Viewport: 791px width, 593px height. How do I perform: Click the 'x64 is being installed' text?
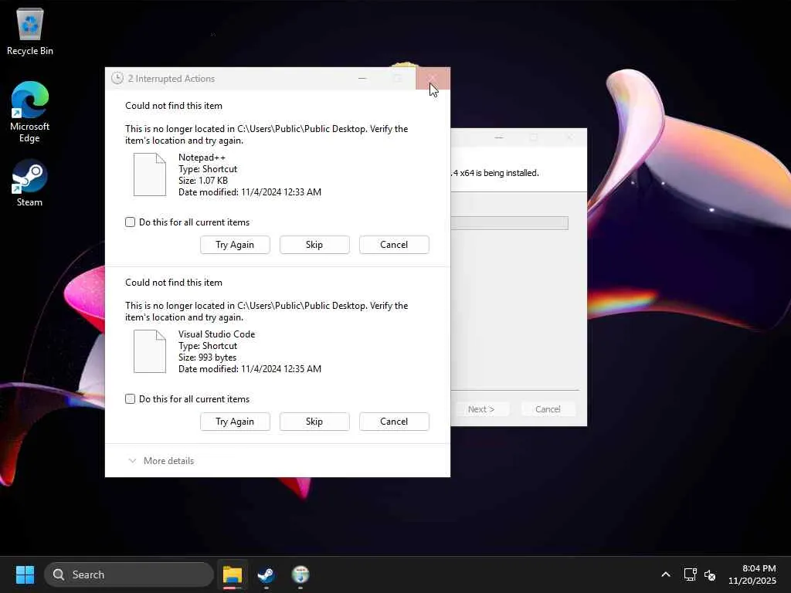click(x=494, y=173)
